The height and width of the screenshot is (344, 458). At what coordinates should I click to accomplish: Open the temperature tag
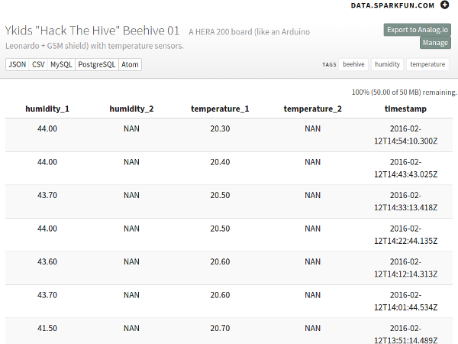427,64
